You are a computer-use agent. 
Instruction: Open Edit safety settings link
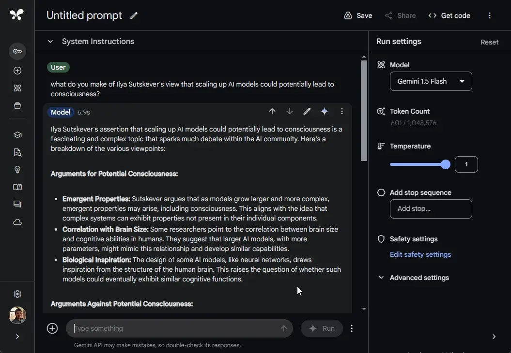(420, 254)
